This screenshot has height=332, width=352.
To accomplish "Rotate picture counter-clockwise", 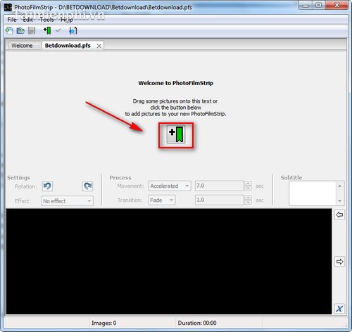I will [47, 186].
